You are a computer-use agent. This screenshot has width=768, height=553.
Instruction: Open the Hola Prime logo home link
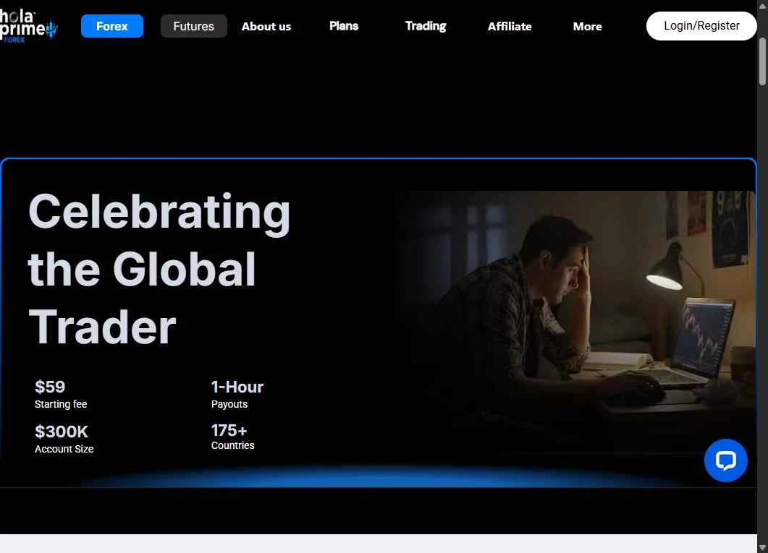coord(28,27)
